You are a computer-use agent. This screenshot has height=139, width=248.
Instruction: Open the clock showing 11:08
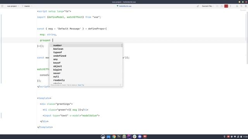tap(245, 137)
